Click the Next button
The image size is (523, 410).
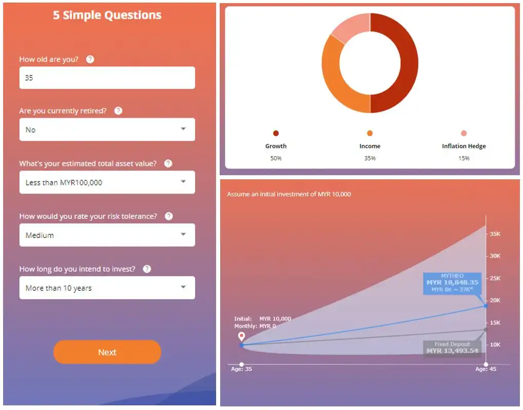107,352
